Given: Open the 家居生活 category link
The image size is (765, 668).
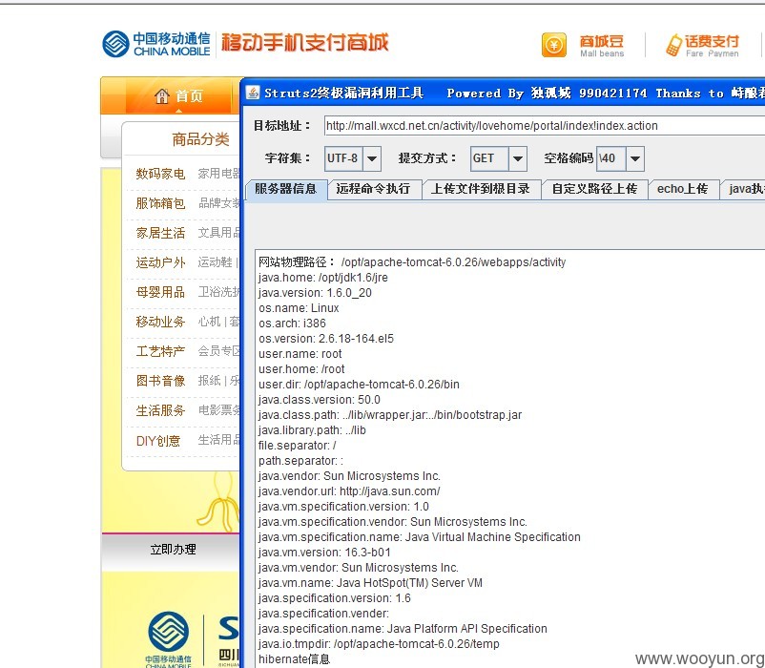Looking at the screenshot, I should pos(160,233).
